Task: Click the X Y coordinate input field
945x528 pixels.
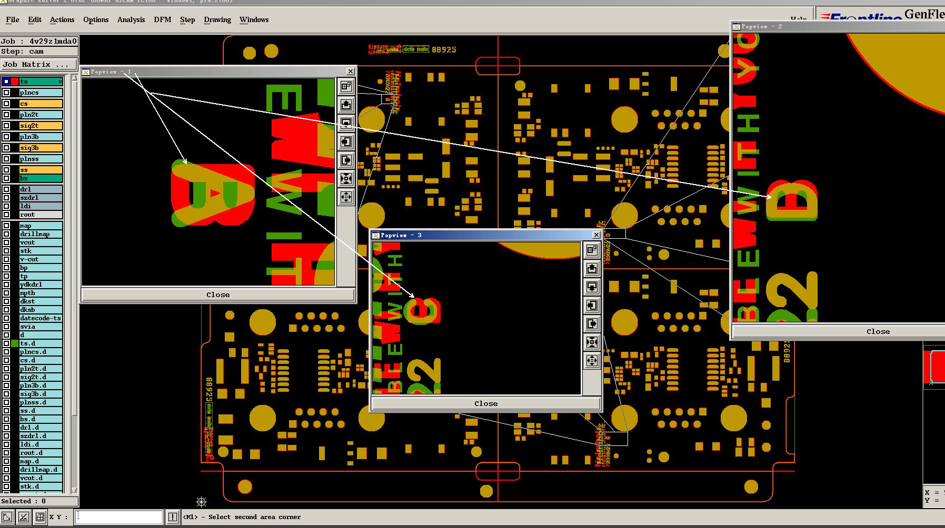Action: [118, 517]
